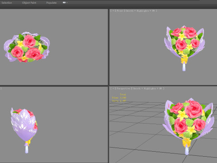This screenshot has height=163, width=217.
Task: Click the [+] menu of Front viewport
Action: click(113, 11)
